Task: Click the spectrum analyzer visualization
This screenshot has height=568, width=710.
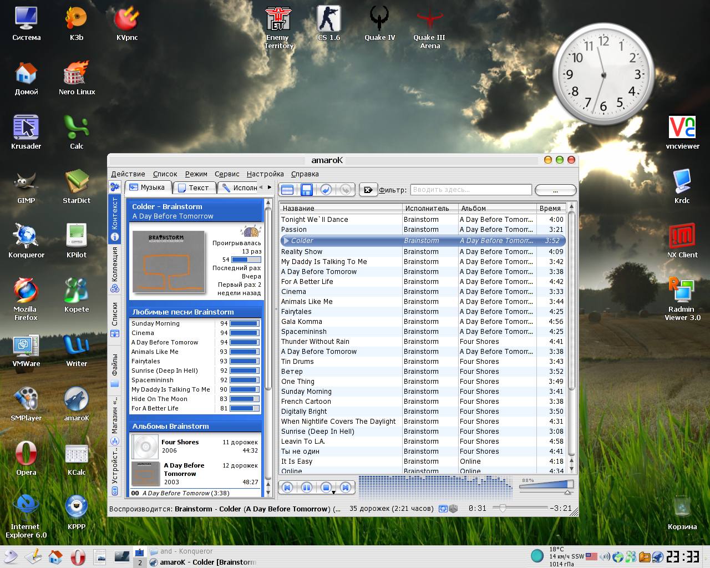Action: 436,488
